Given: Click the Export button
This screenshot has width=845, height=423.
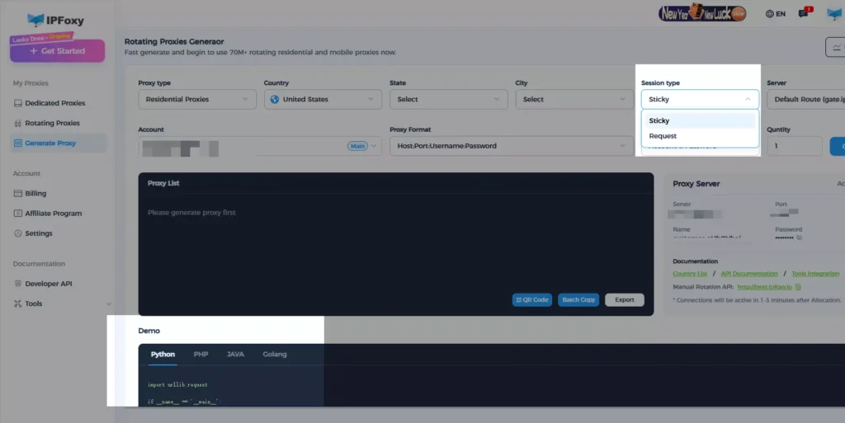Looking at the screenshot, I should (x=624, y=300).
